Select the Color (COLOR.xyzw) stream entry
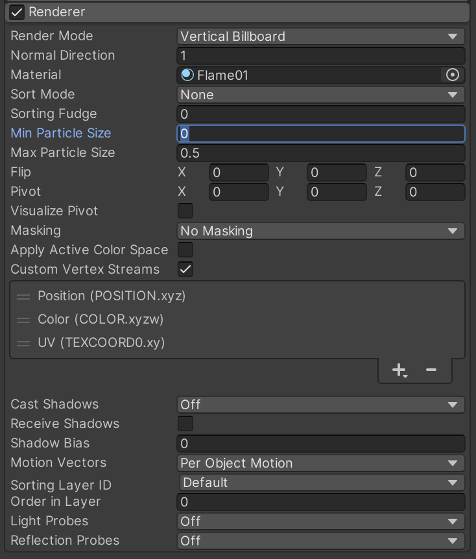476x559 pixels. pyautogui.click(x=101, y=320)
